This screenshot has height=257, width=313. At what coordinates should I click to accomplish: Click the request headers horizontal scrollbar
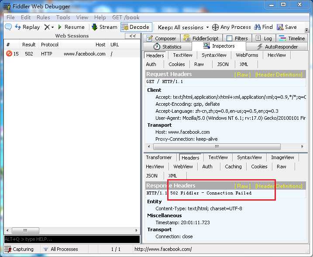(x=225, y=146)
